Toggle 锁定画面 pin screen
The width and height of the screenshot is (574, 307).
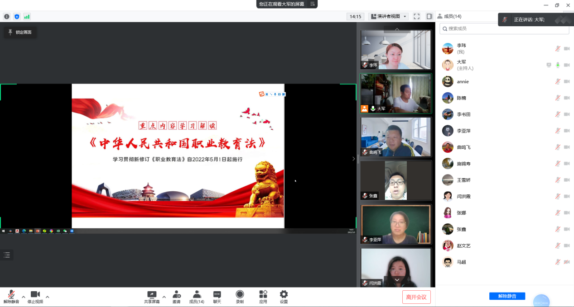(x=20, y=32)
